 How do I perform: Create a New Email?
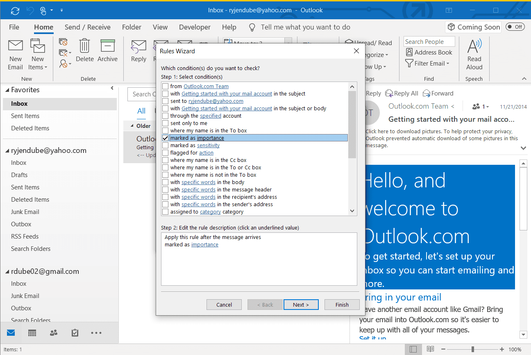pos(16,55)
